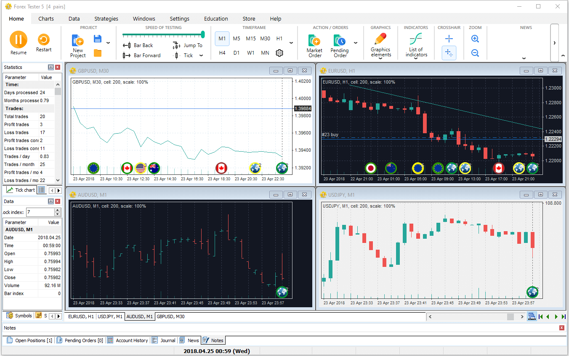
Task: Open timeframe settings gear icon
Action: pyautogui.click(x=279, y=53)
